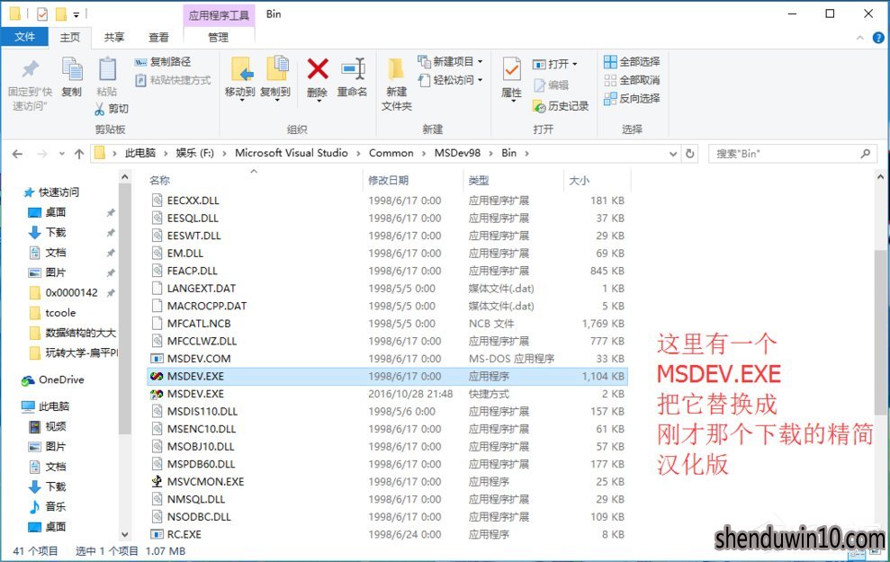Sort by Date modified (修改日期) header

tap(388, 181)
